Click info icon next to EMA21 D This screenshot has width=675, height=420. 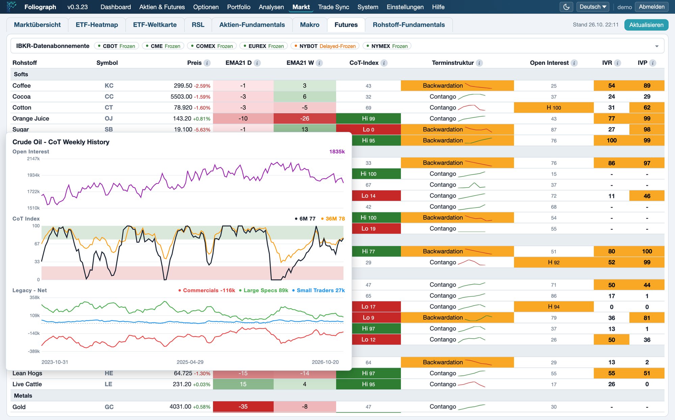(x=257, y=63)
